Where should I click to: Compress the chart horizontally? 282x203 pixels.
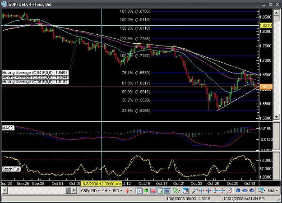(201, 190)
